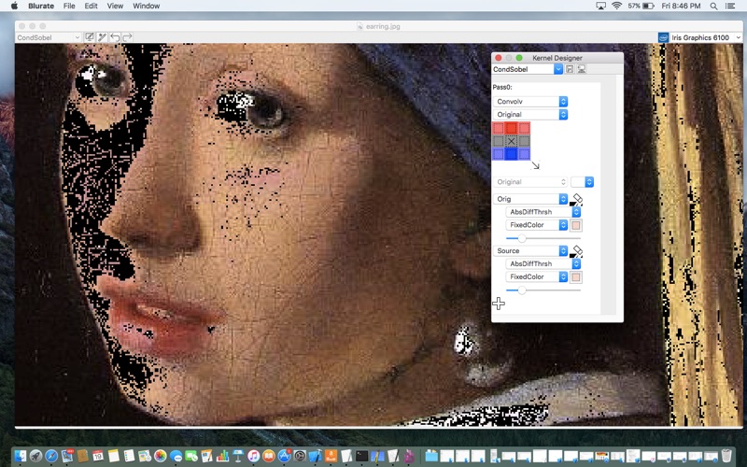Open the File menu
This screenshot has height=467, width=747.
[x=69, y=6]
